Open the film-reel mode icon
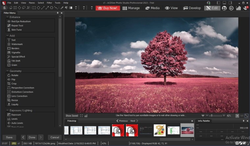 [224, 8]
